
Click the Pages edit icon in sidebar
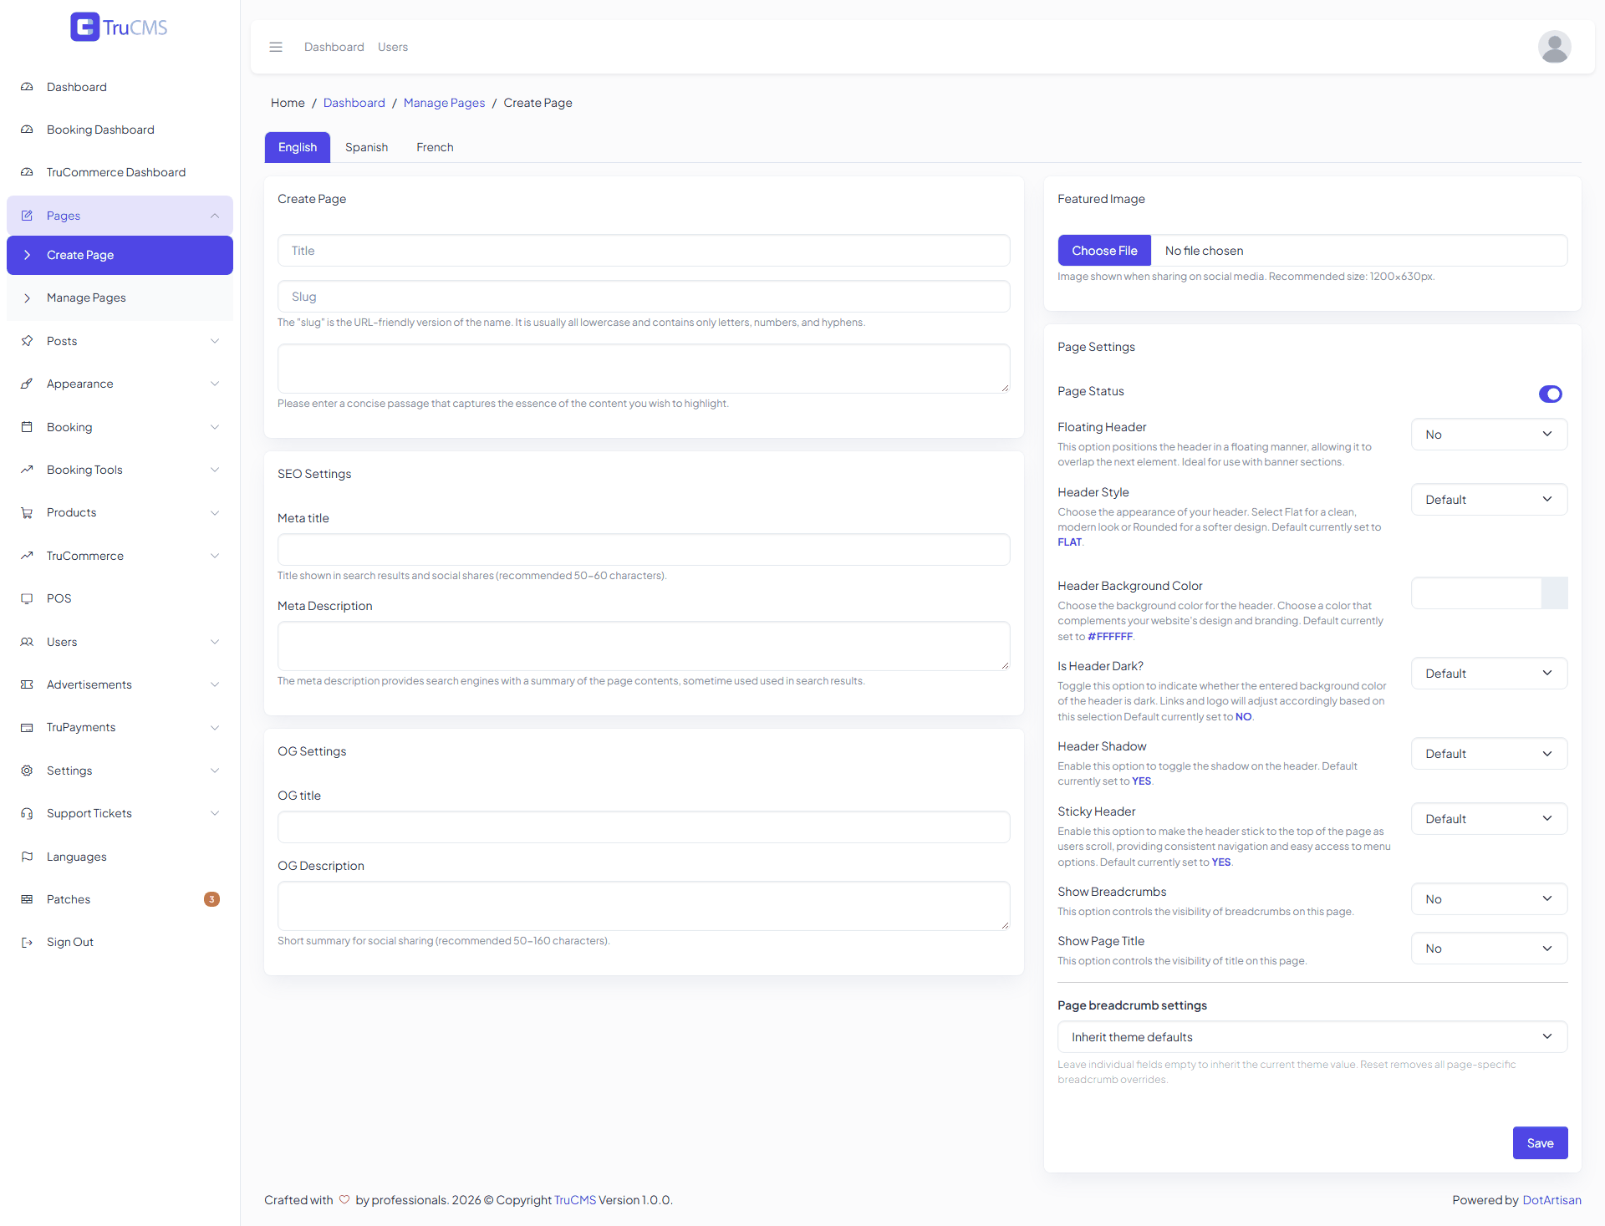coord(27,216)
